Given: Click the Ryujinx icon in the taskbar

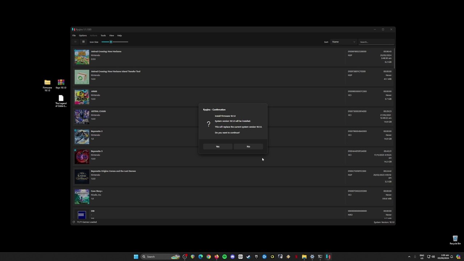Looking at the screenshot, I should pos(328,257).
